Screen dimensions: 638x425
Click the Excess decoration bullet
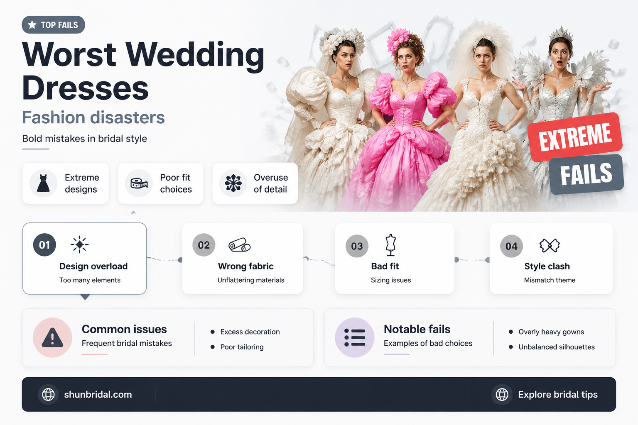245,332
